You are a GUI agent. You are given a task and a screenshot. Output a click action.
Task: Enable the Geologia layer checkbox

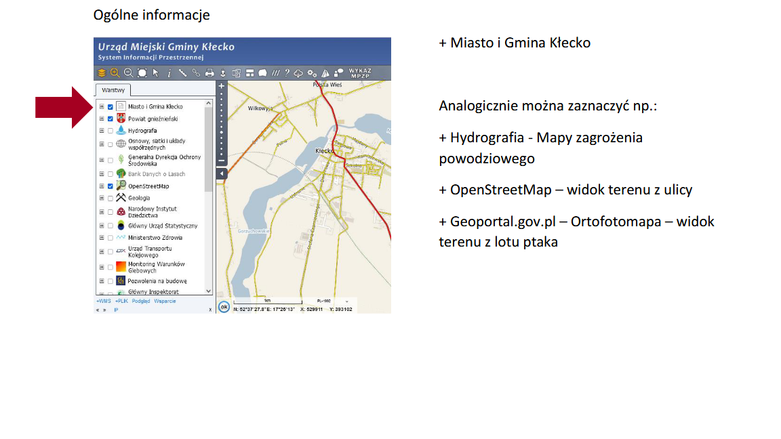pyautogui.click(x=111, y=198)
